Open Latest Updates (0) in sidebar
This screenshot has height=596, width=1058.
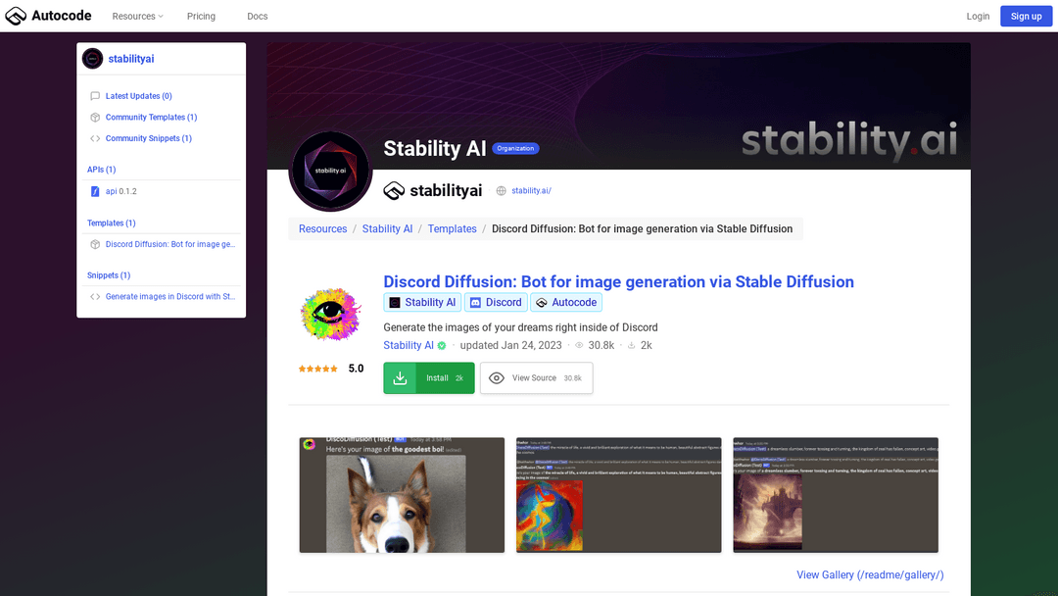pyautogui.click(x=138, y=96)
